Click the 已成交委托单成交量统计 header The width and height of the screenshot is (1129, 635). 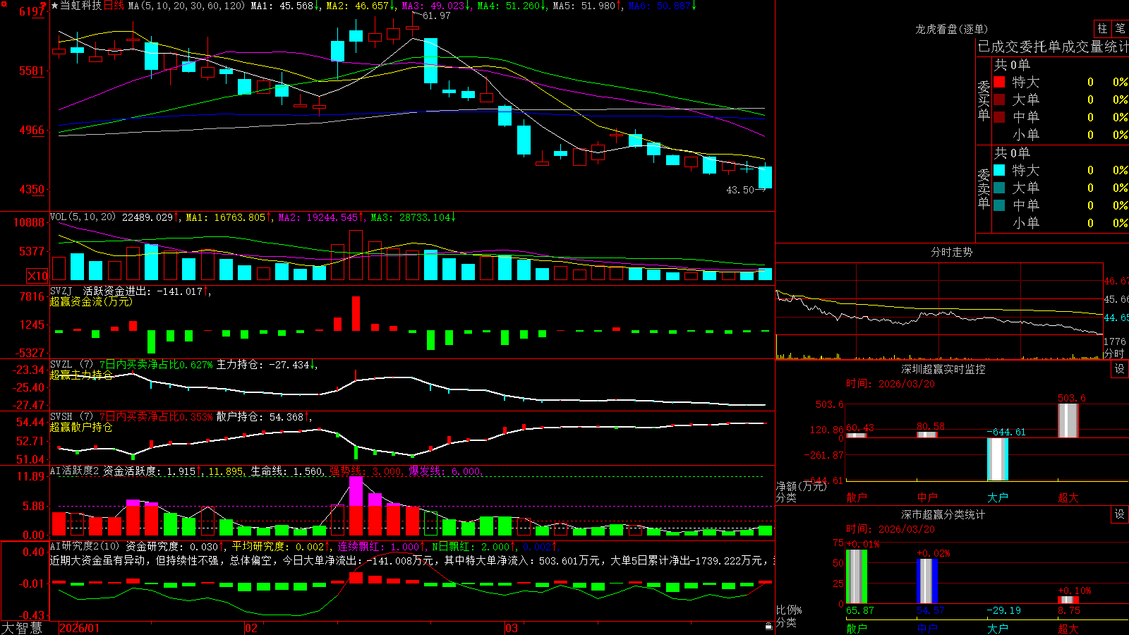1053,47
